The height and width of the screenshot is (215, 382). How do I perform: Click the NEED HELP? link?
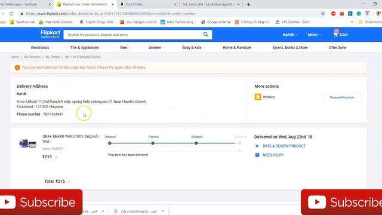pos(273,155)
